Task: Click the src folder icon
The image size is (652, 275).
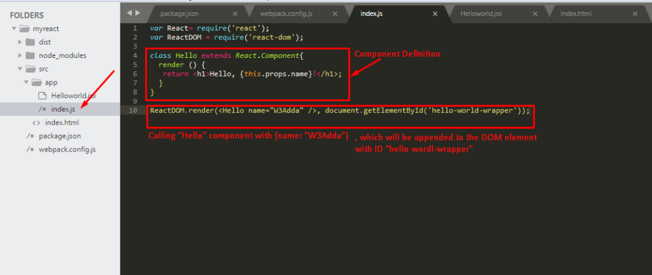Action: point(31,69)
